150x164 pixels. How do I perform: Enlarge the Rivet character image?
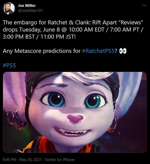[x=75, y=112]
